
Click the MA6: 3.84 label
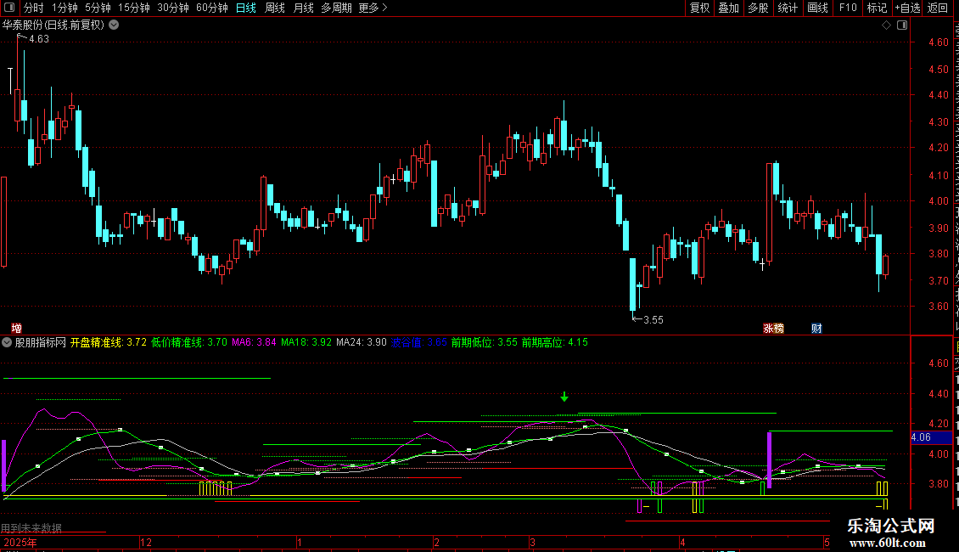(x=254, y=343)
